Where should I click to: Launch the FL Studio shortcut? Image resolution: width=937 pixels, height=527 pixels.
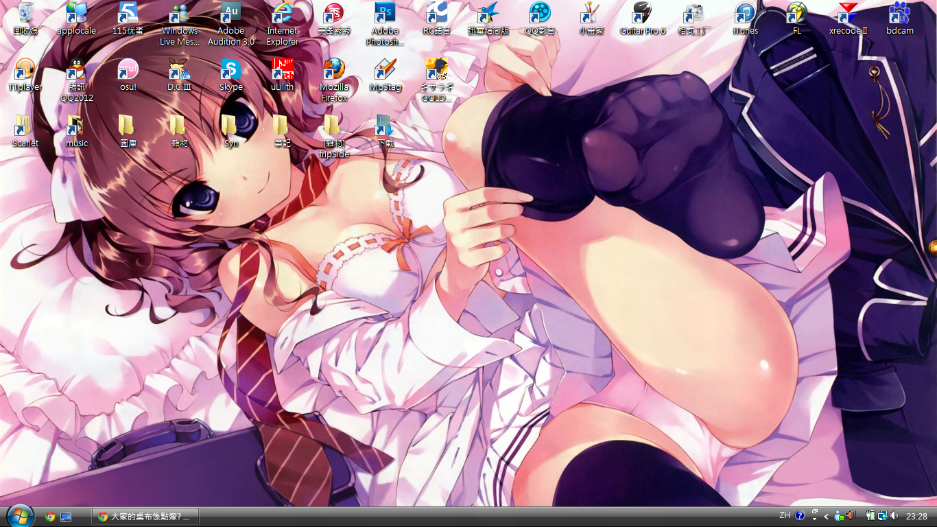pyautogui.click(x=797, y=19)
